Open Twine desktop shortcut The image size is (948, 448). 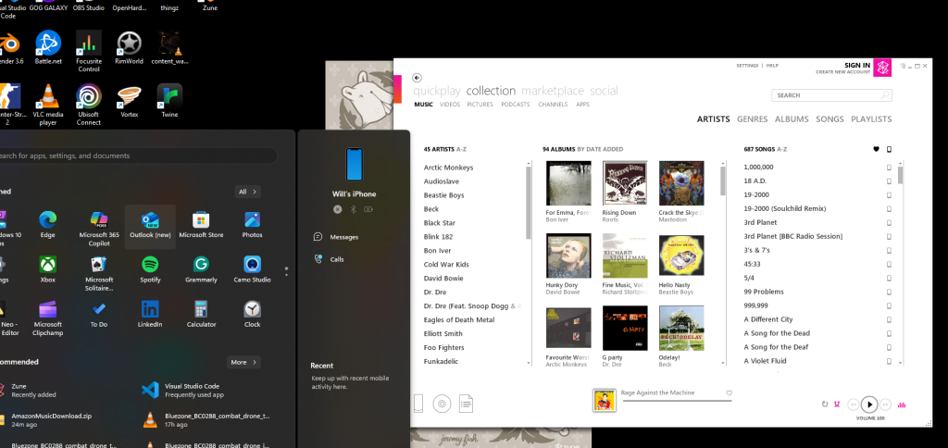169,101
